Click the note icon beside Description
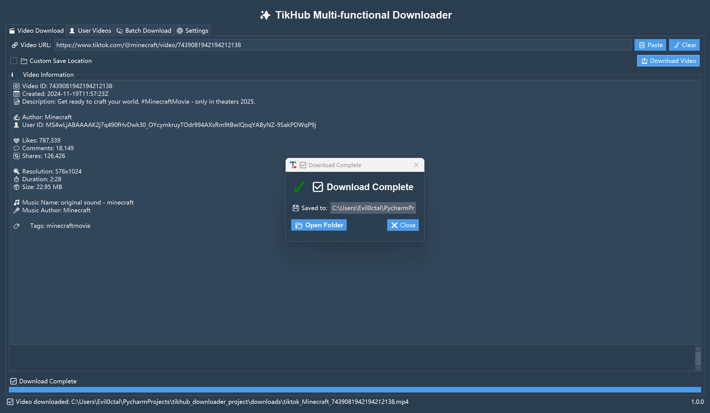The image size is (710, 413). (x=17, y=102)
